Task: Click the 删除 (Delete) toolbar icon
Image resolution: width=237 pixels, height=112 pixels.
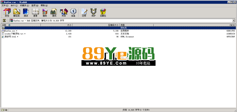Action: coord(45,12)
